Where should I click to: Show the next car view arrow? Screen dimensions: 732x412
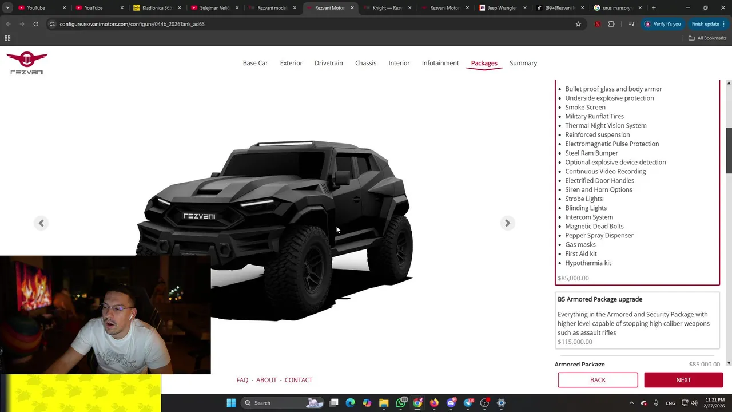tap(507, 223)
